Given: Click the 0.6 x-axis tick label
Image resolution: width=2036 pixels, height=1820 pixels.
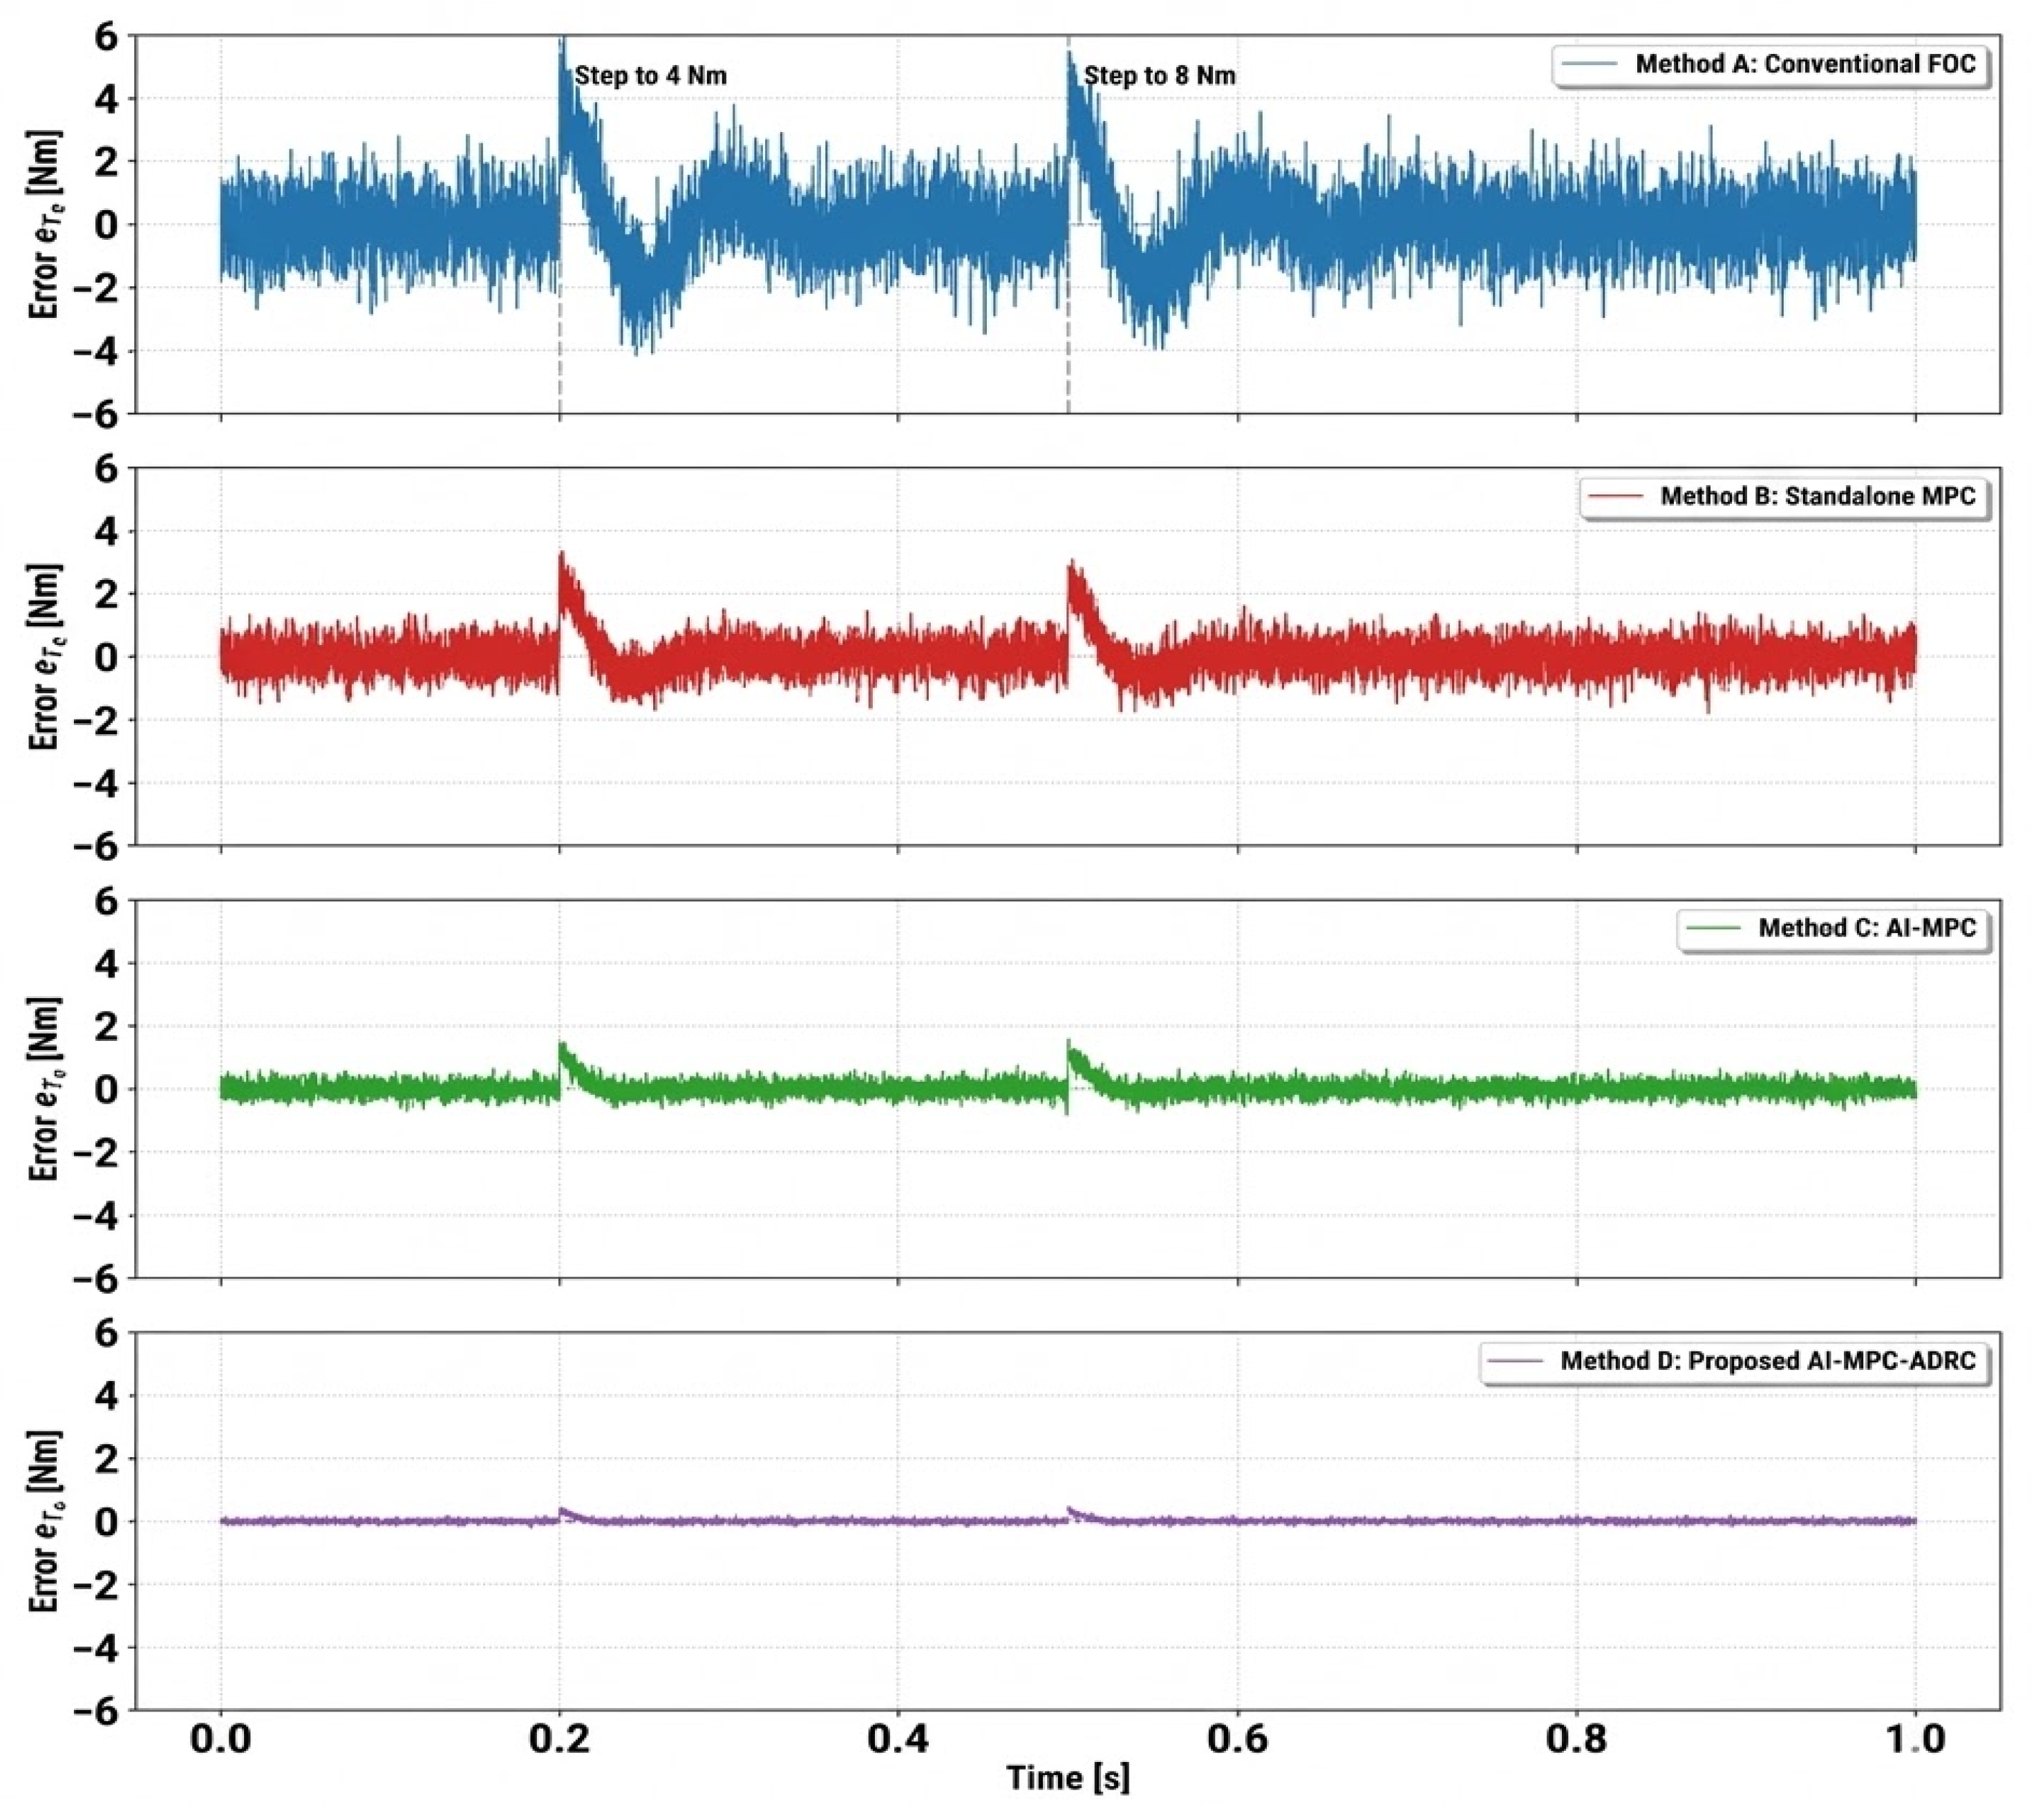Looking at the screenshot, I should [1238, 1738].
